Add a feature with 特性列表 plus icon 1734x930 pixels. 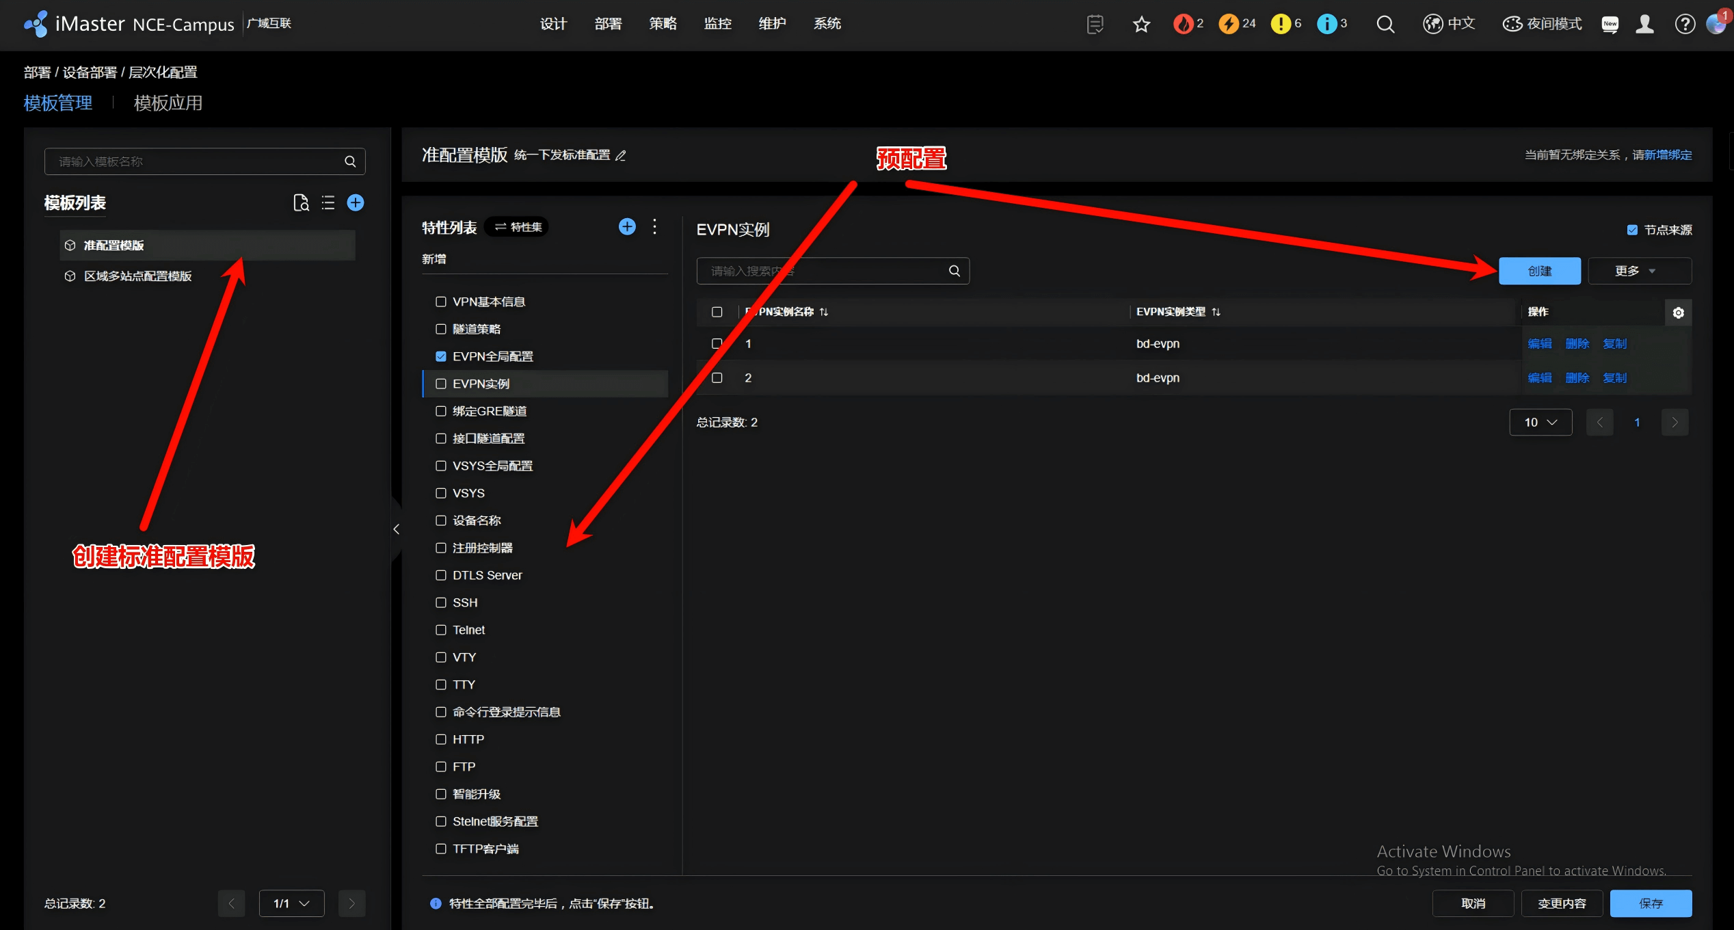pos(627,227)
